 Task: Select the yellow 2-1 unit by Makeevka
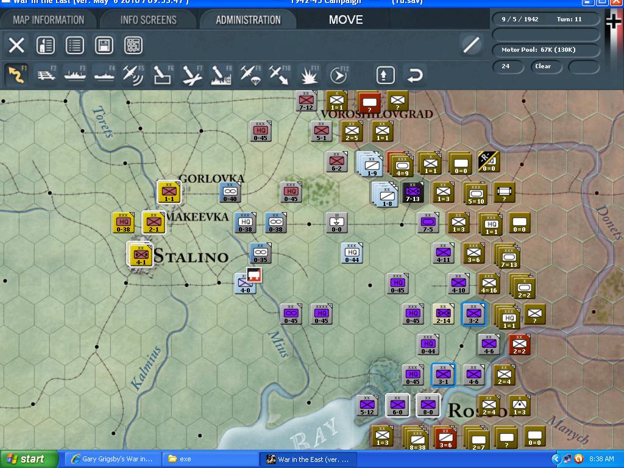tap(154, 222)
